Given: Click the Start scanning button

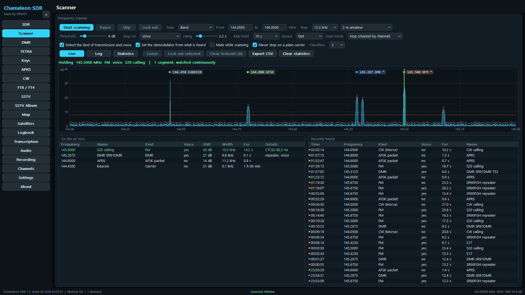Looking at the screenshot, I should click(x=77, y=28).
